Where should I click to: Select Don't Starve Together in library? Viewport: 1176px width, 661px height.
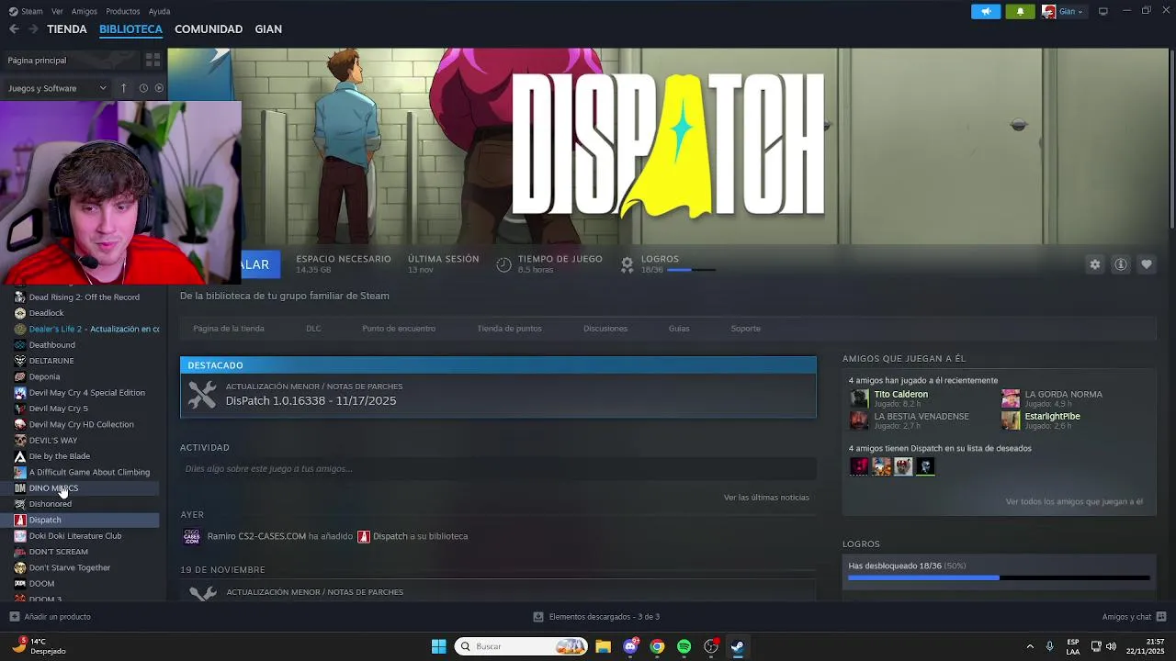(70, 567)
